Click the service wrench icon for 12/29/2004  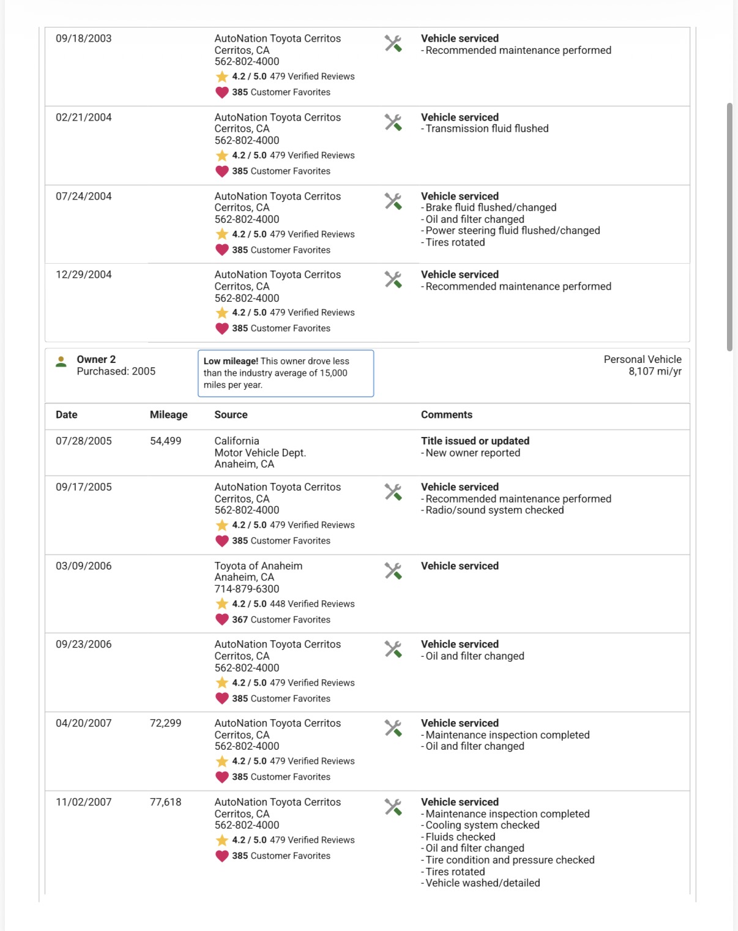click(393, 280)
